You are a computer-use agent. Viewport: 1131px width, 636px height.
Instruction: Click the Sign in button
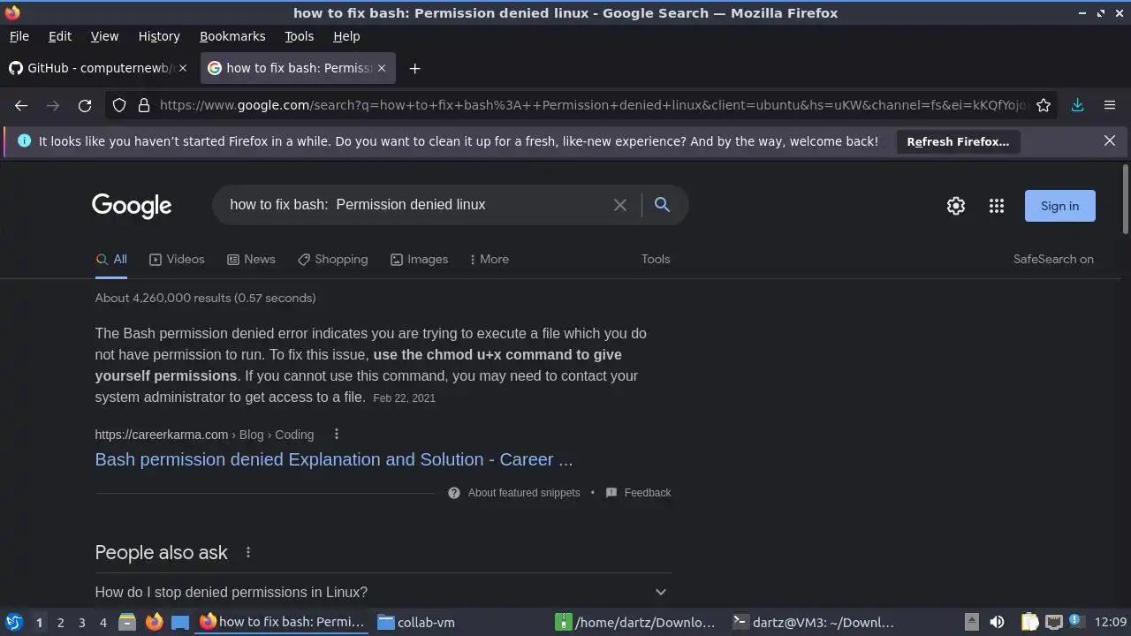point(1059,206)
